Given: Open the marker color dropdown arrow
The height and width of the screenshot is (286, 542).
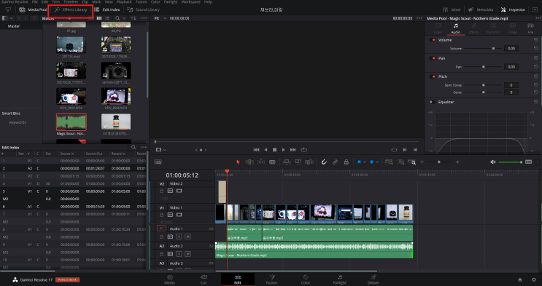Looking at the screenshot, I should tap(376, 162).
